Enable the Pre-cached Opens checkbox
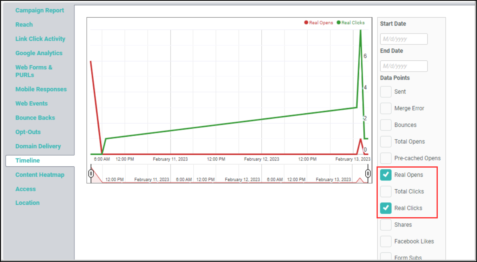477x262 pixels. point(386,158)
